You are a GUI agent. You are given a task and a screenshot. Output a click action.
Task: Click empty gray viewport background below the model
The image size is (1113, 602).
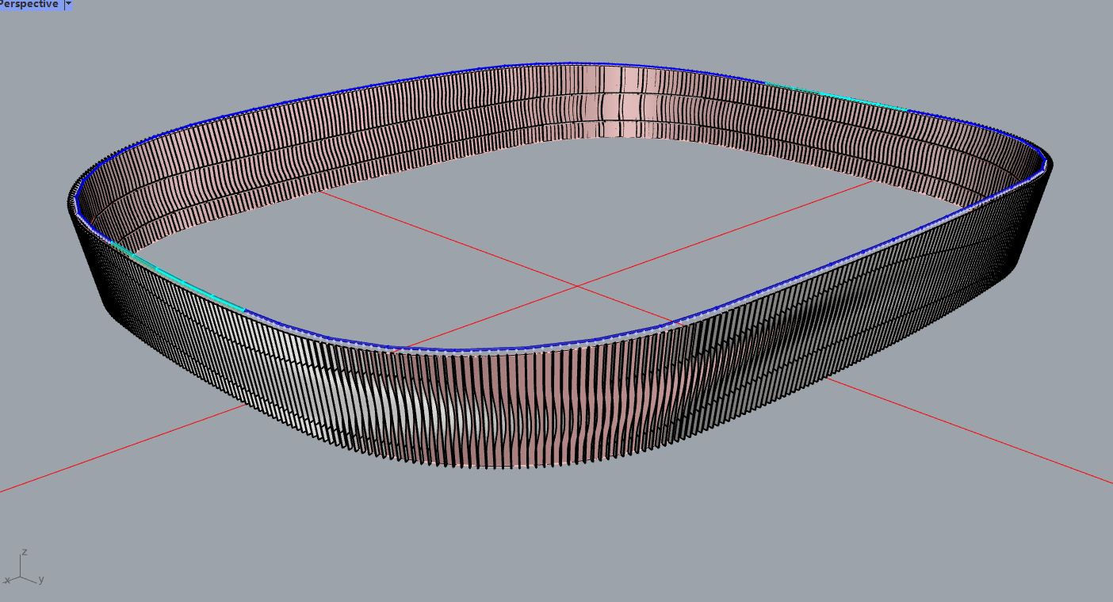(x=555, y=539)
